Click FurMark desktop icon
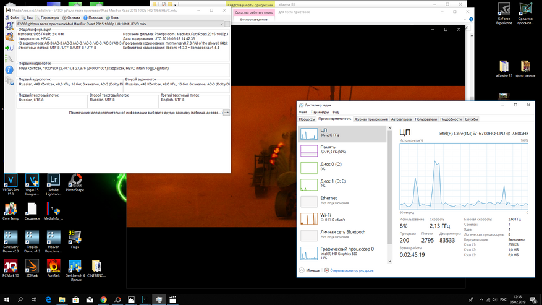 [53, 268]
